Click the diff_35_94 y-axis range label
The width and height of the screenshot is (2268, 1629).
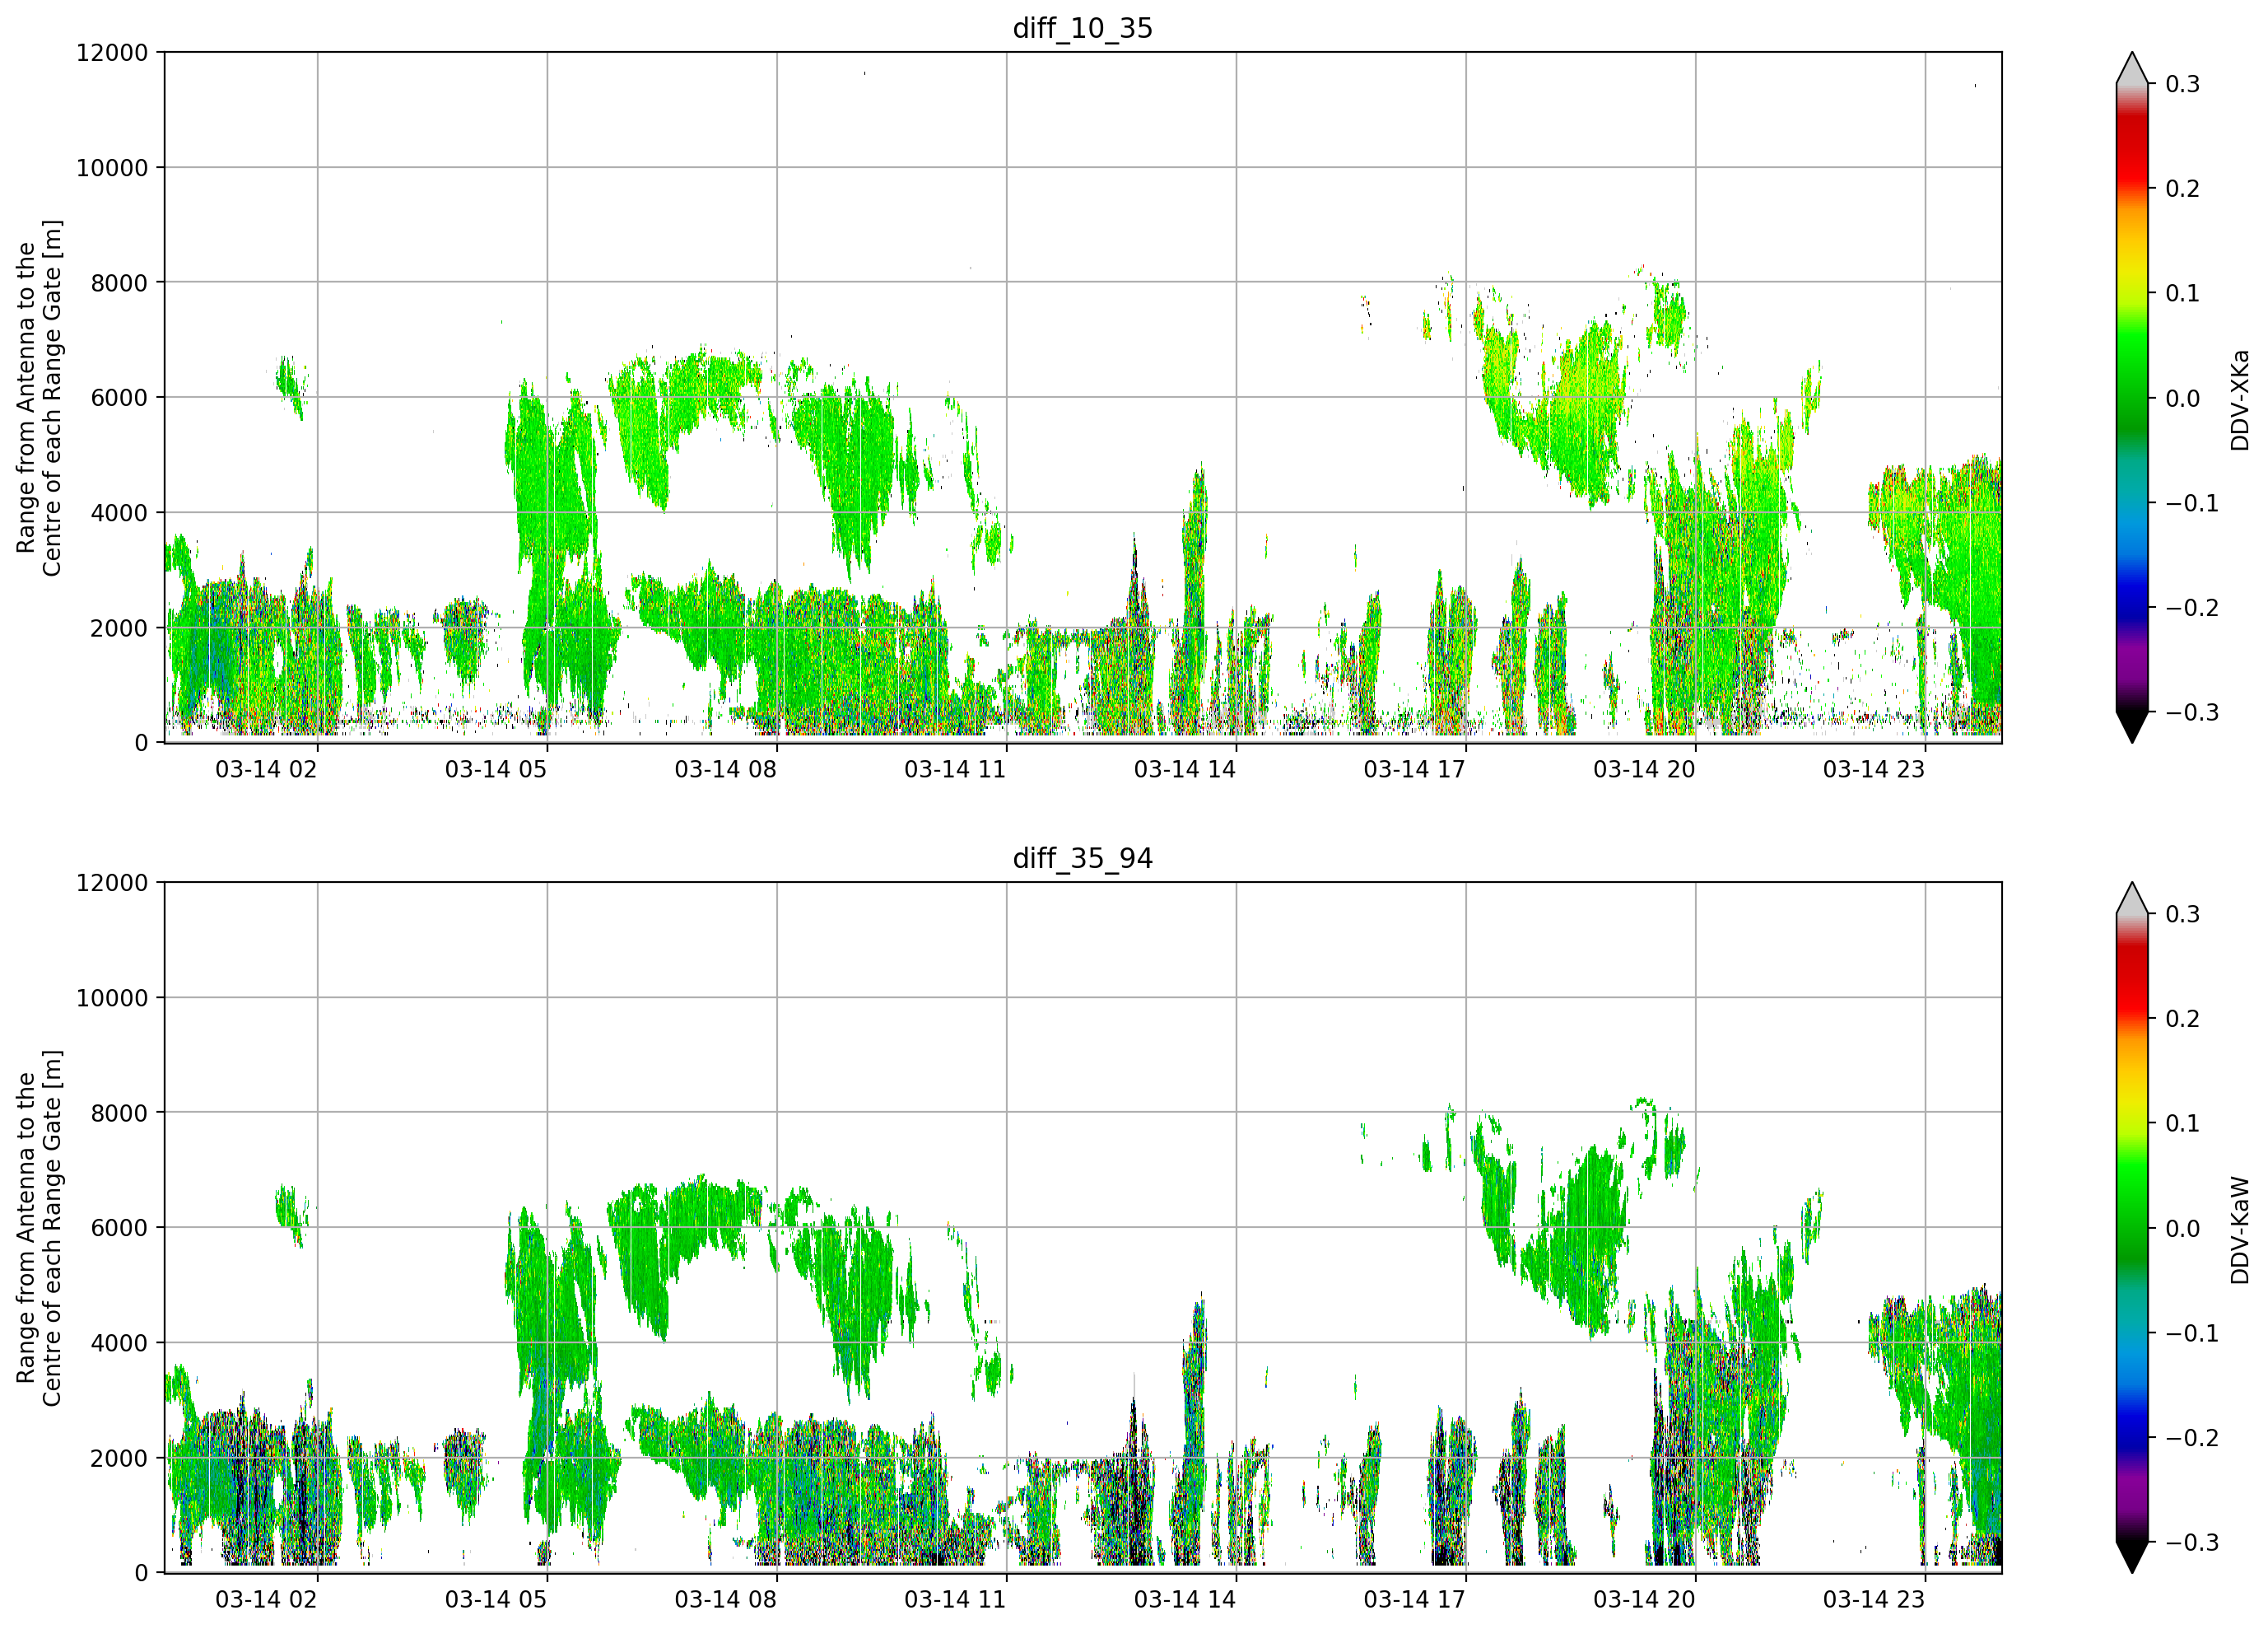coord(39,1228)
